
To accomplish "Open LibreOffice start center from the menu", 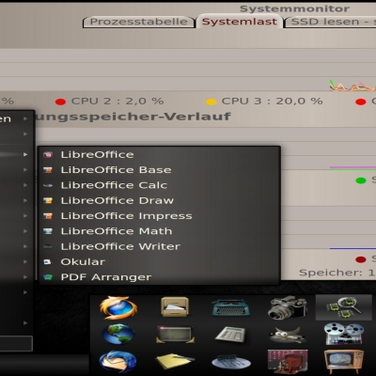I will tap(159, 154).
